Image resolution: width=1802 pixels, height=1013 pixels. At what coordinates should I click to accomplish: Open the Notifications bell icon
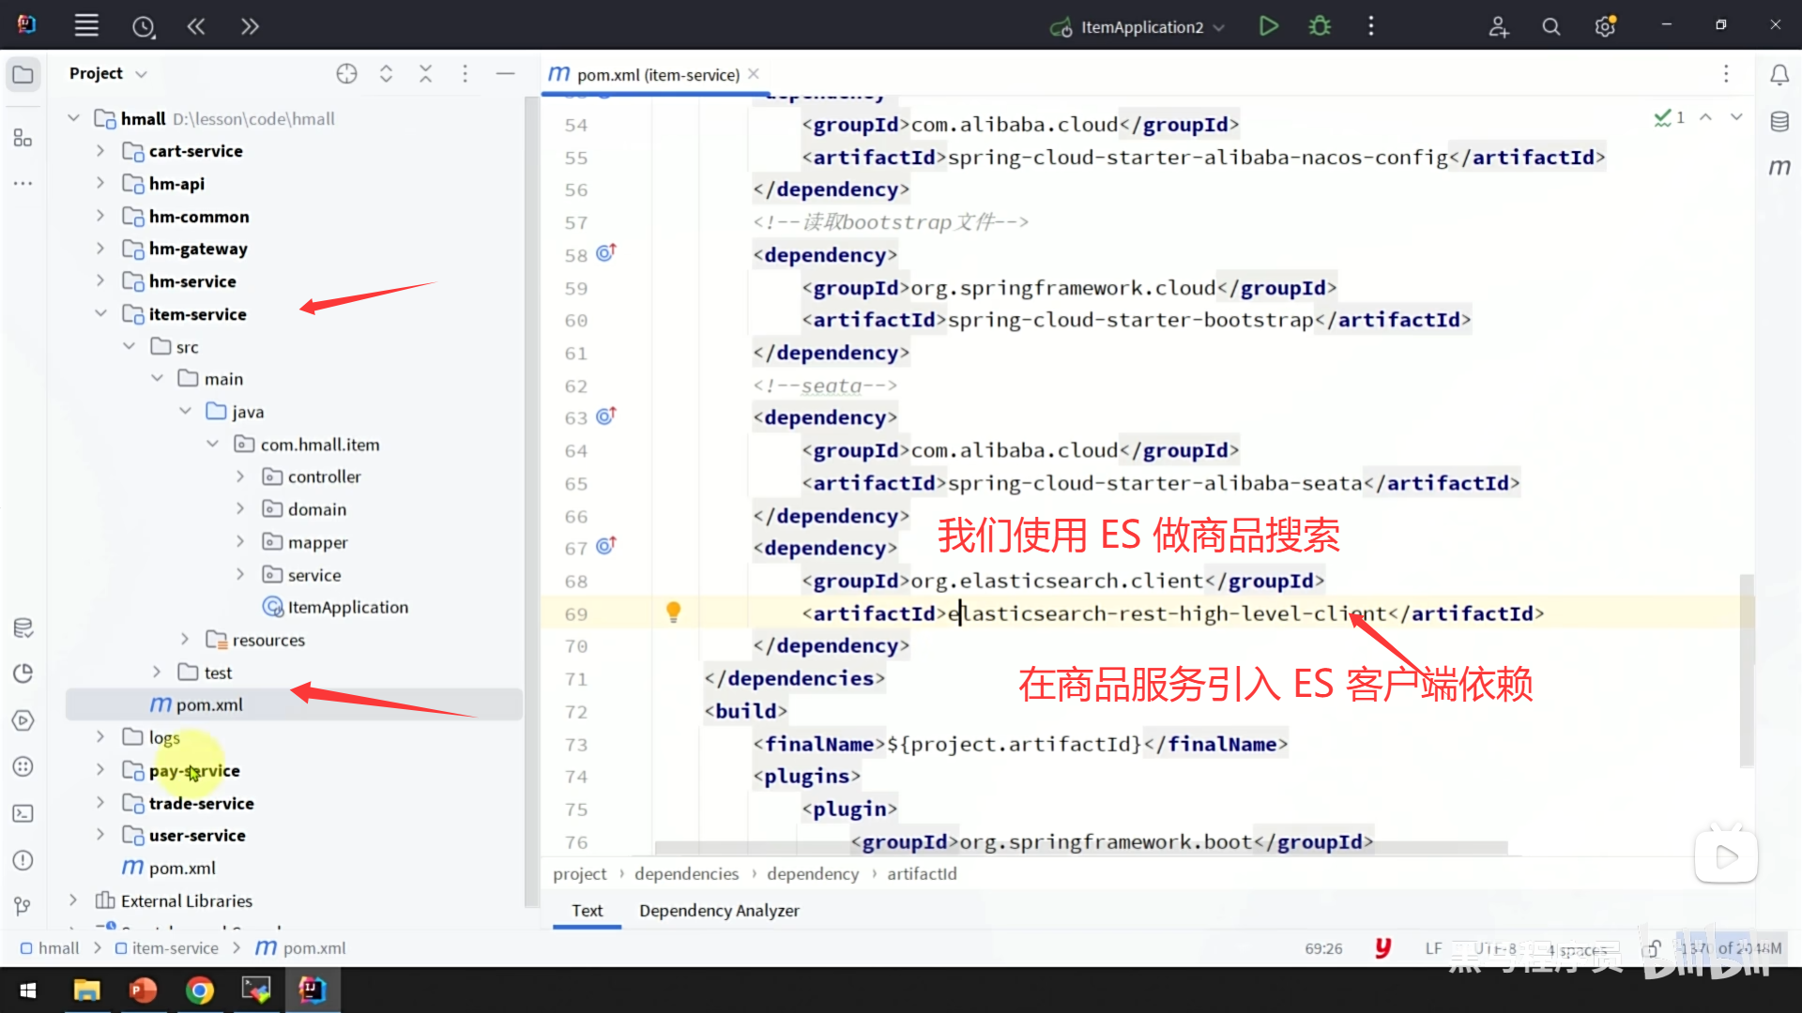1779,74
